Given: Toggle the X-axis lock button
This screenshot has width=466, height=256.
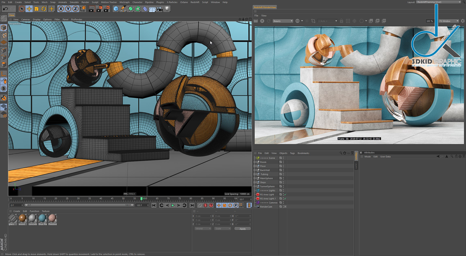Looking at the screenshot, I should (x=61, y=9).
